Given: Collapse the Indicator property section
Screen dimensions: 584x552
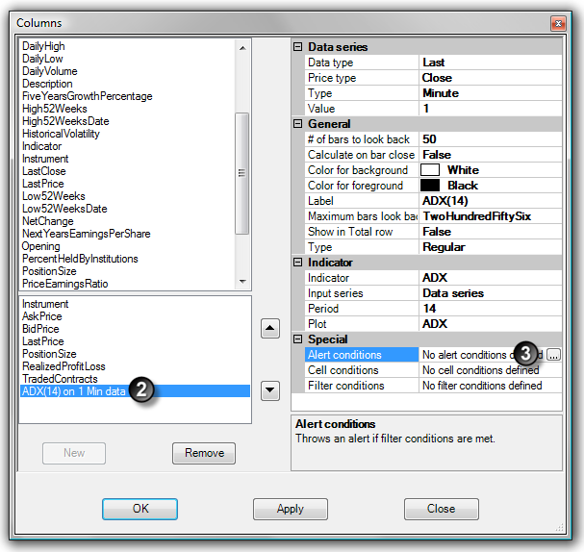Looking at the screenshot, I should click(x=297, y=263).
